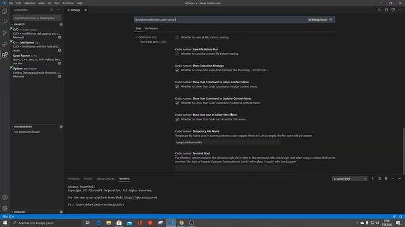The image size is (405, 227).
Task: Open the Help menu
Action: (80, 3)
